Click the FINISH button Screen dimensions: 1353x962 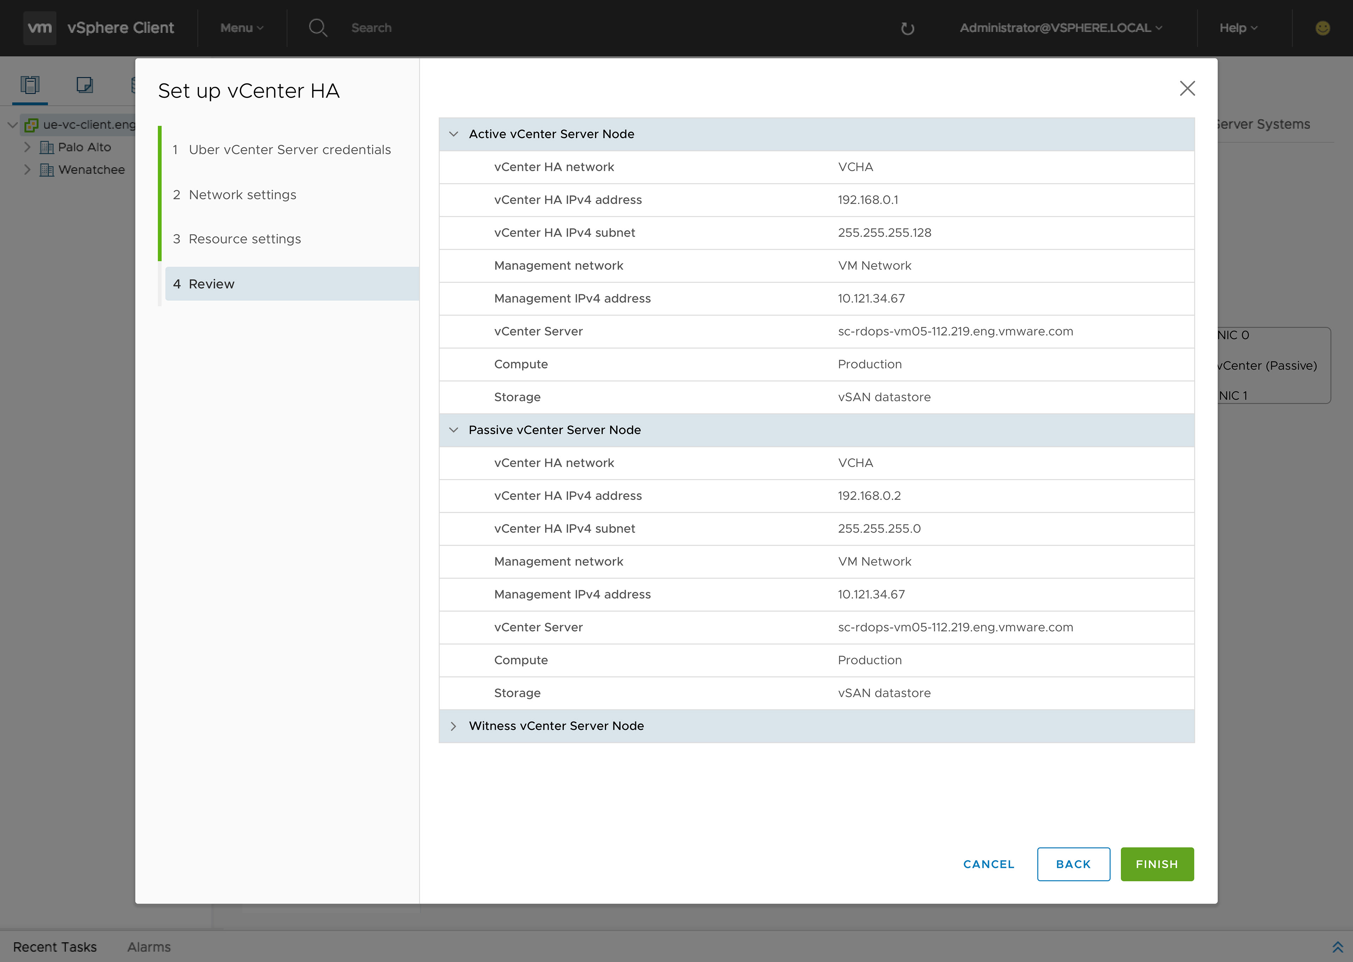click(1156, 864)
